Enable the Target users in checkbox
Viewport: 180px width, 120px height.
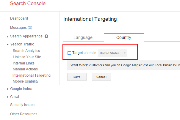pyautogui.click(x=69, y=53)
